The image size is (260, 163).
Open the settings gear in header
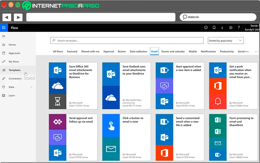pyautogui.click(x=231, y=28)
